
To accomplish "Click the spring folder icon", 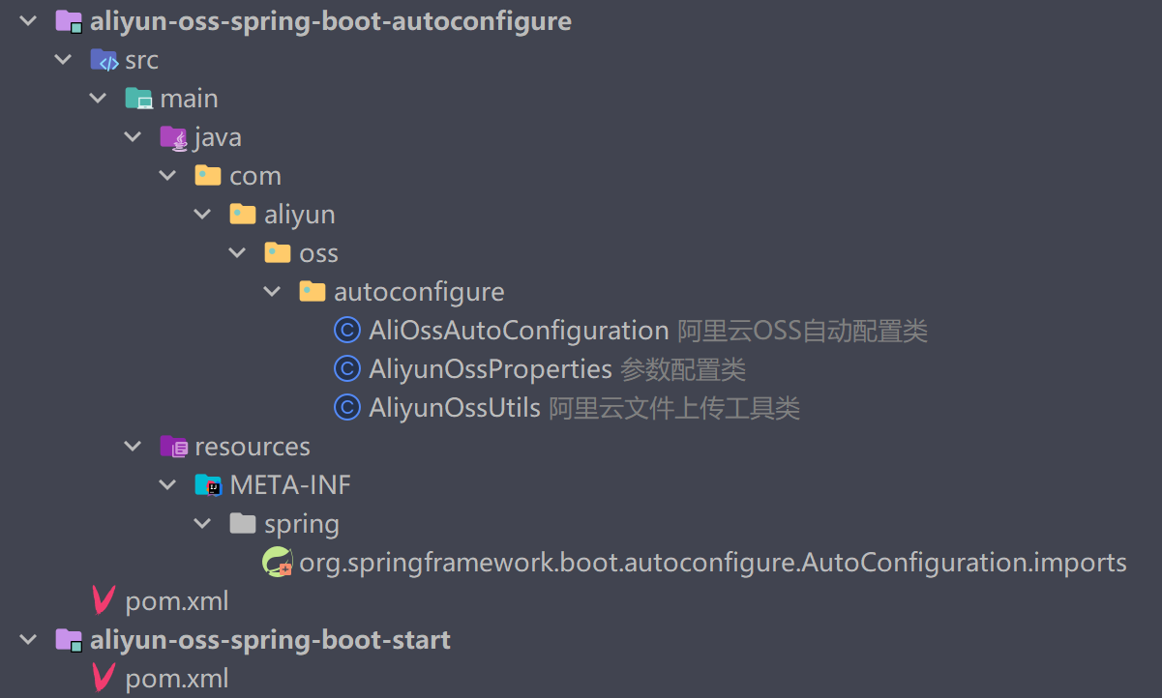I will point(243,523).
